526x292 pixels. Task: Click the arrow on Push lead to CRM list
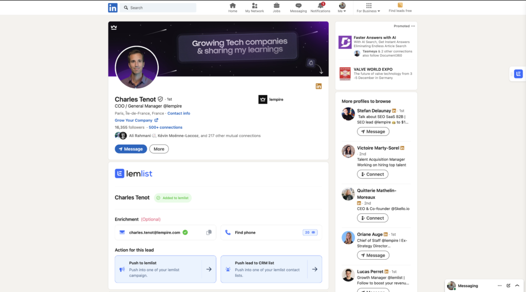point(315,269)
